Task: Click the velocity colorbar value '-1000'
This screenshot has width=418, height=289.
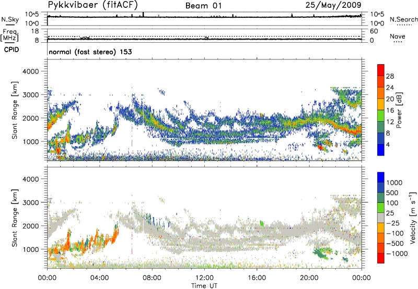Action: 397,254
